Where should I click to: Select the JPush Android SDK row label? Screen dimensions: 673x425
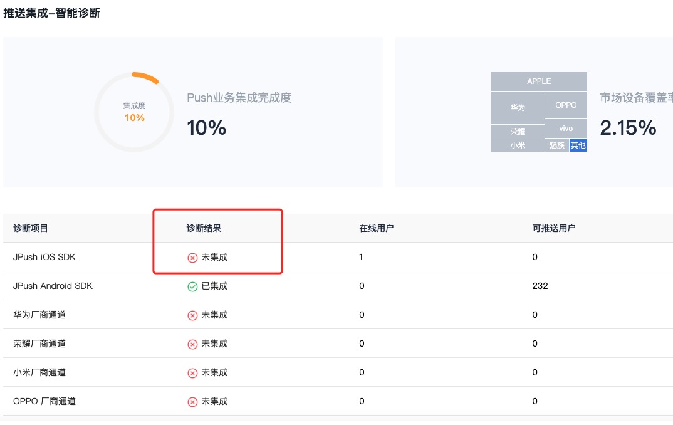pos(53,286)
